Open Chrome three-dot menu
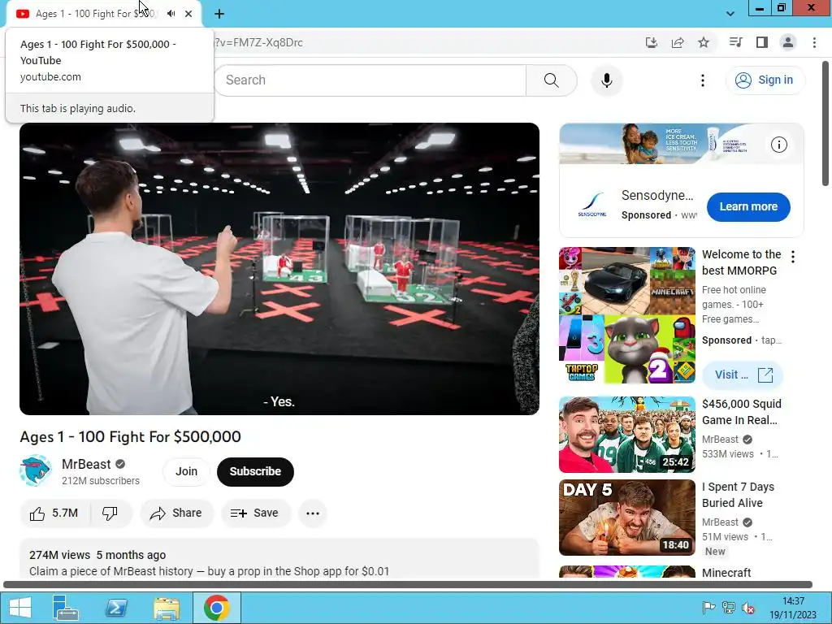This screenshot has width=832, height=624. (x=814, y=42)
